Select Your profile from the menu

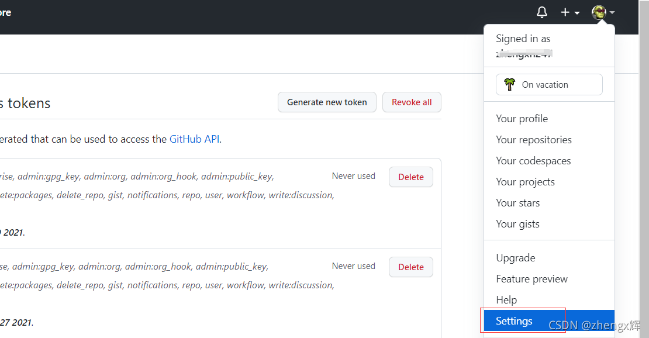pyautogui.click(x=522, y=118)
